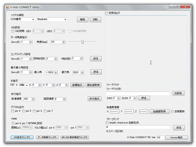Click the 切断 disconnect button
196x147 pixels.
coord(95,20)
